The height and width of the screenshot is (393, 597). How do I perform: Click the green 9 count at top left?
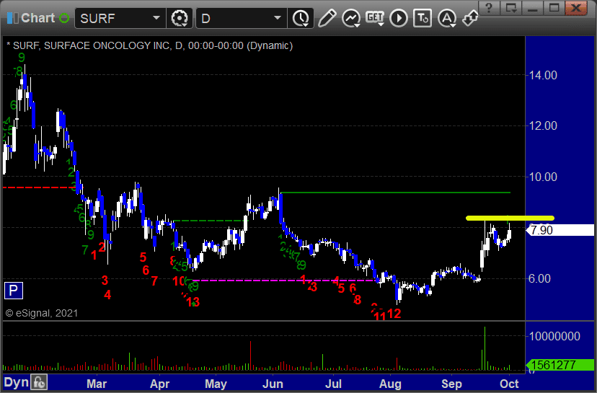22,58
